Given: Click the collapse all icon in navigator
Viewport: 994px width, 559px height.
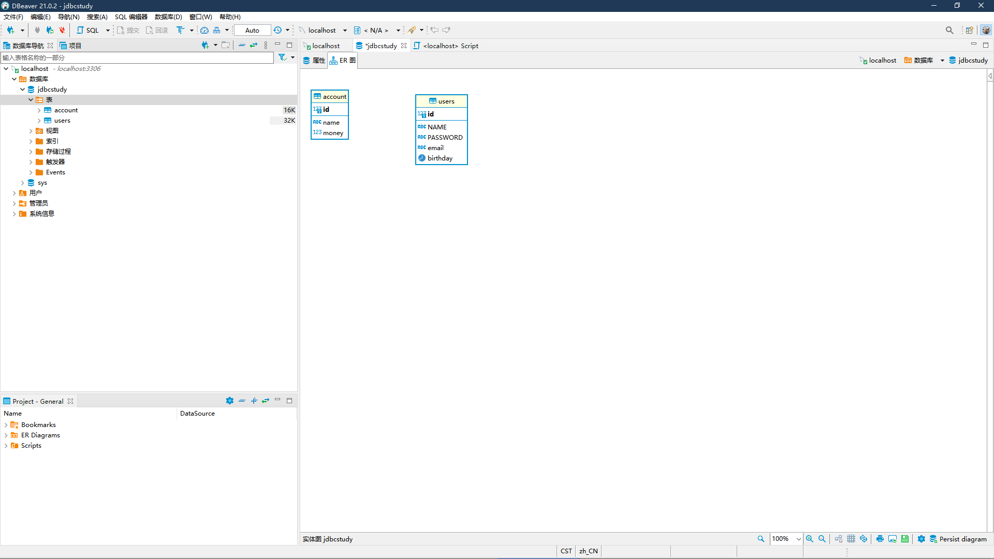Looking at the screenshot, I should [x=242, y=45].
